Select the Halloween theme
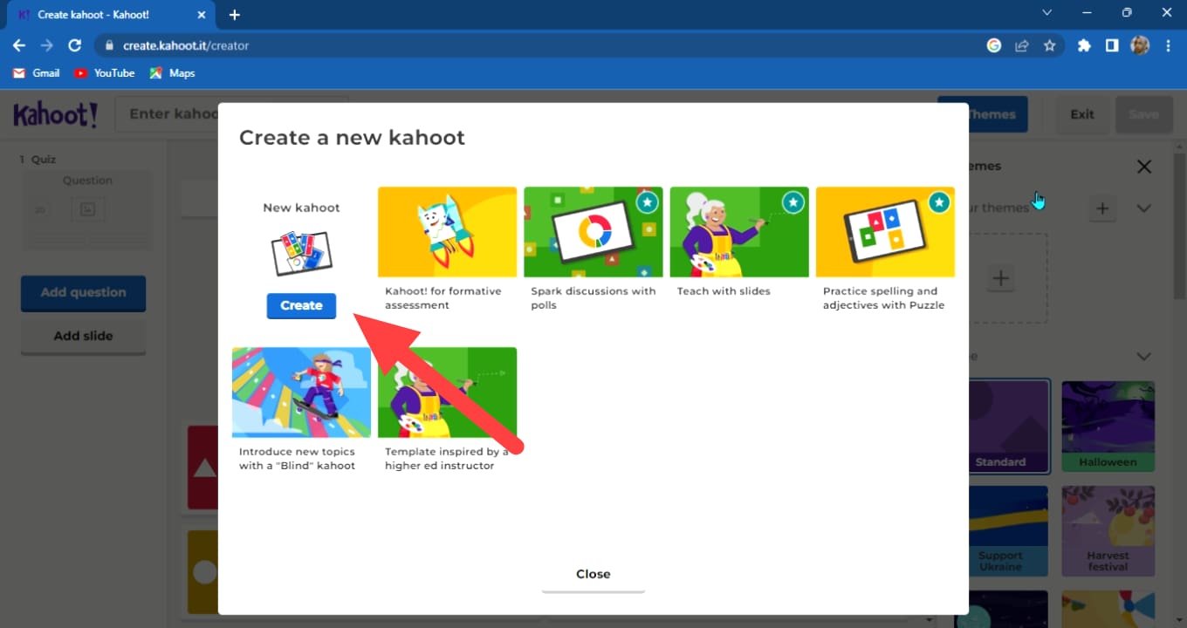The image size is (1187, 628). click(1108, 426)
